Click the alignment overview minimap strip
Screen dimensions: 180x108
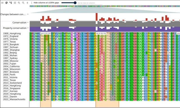[x=105, y=6]
